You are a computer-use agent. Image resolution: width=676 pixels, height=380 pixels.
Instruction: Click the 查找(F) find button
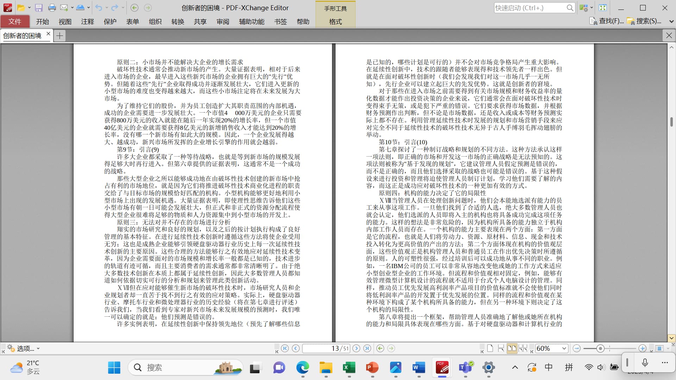pyautogui.click(x=607, y=21)
